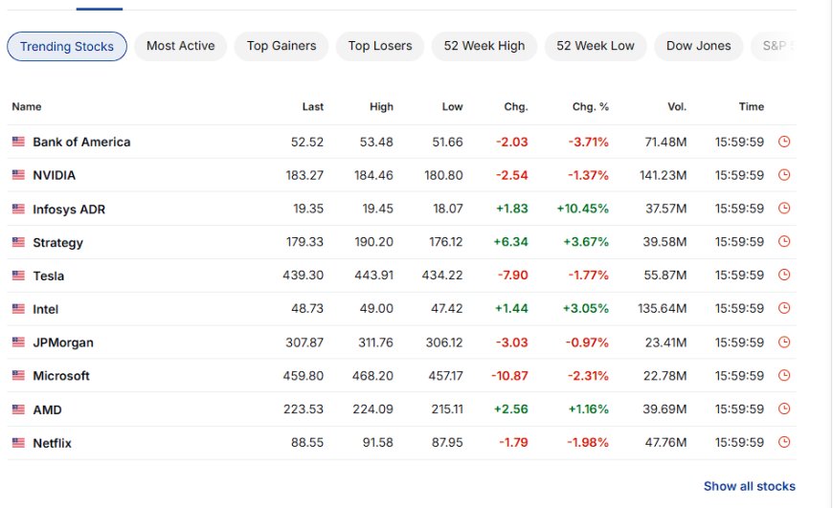Image resolution: width=833 pixels, height=508 pixels.
Task: Open the Top Losers tab
Action: point(380,46)
